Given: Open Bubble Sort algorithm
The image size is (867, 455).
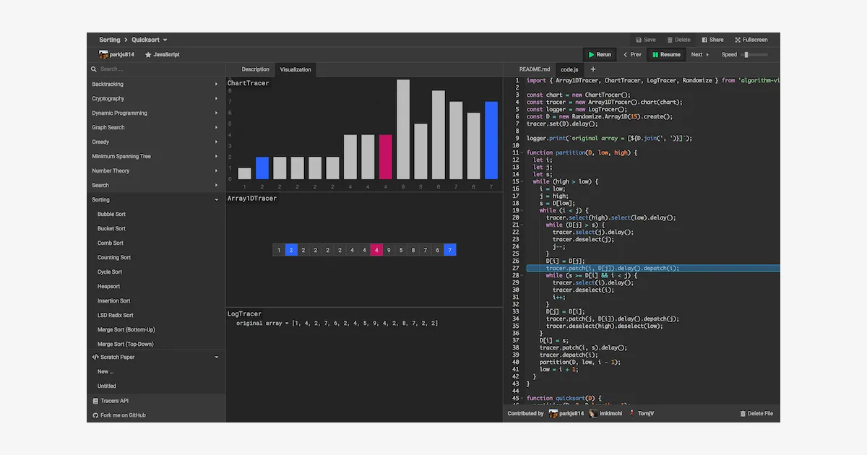Looking at the screenshot, I should tap(156, 214).
